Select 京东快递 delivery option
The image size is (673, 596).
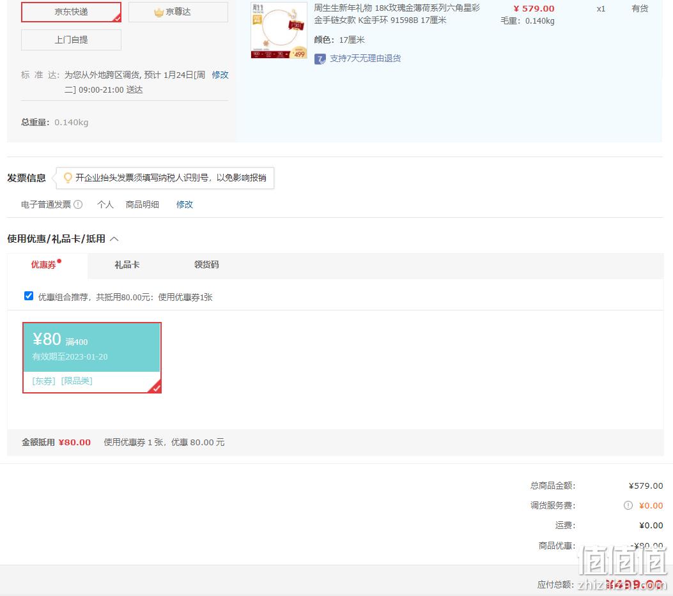tap(71, 12)
